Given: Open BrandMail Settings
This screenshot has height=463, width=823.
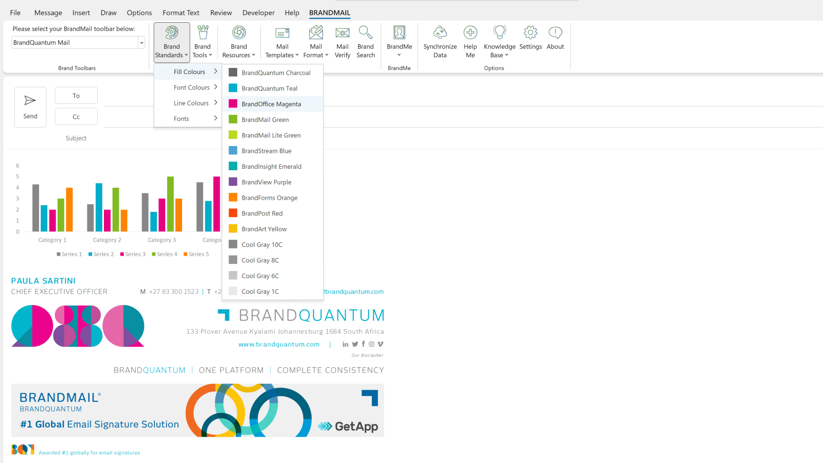Looking at the screenshot, I should coord(530,38).
